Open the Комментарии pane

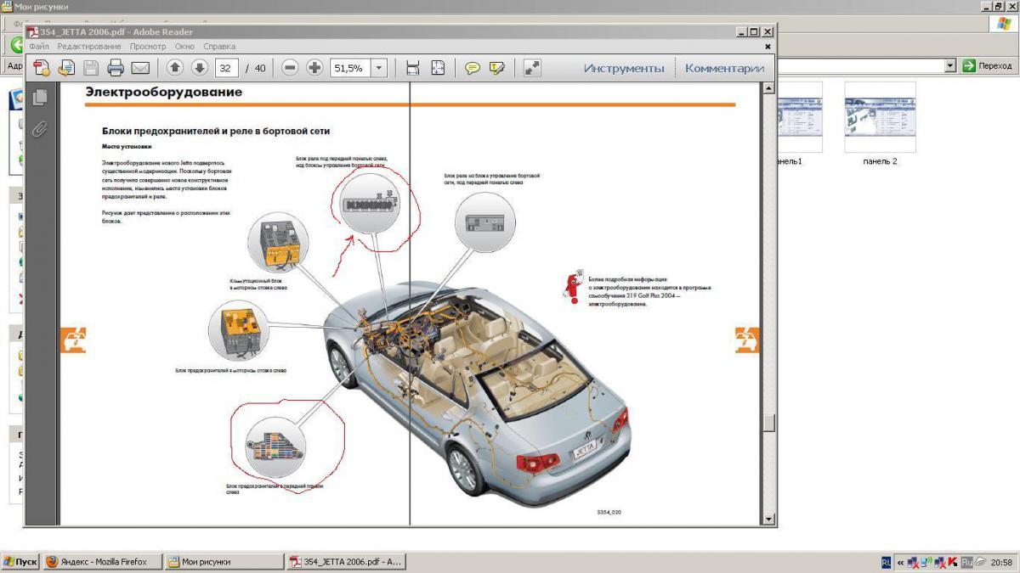click(x=724, y=68)
